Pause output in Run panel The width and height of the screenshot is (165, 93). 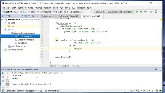3,81
